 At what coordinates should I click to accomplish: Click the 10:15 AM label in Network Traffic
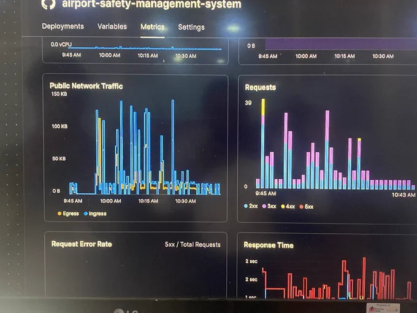click(x=148, y=201)
